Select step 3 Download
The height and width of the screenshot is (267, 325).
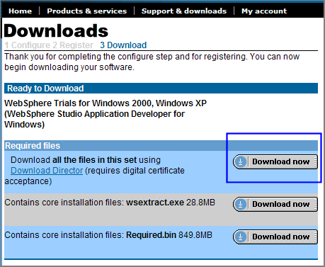(x=123, y=45)
